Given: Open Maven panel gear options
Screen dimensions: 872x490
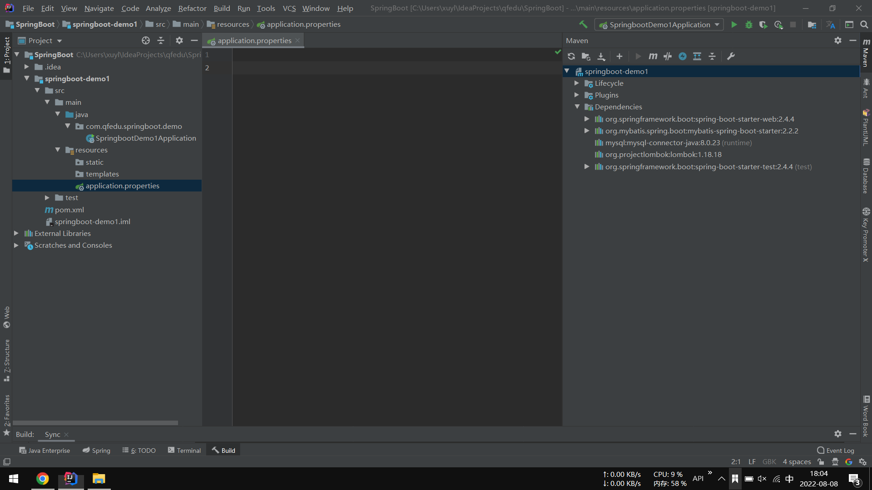Looking at the screenshot, I should pyautogui.click(x=838, y=40).
